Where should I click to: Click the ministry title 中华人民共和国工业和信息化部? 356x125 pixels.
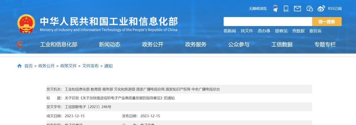click(x=109, y=22)
